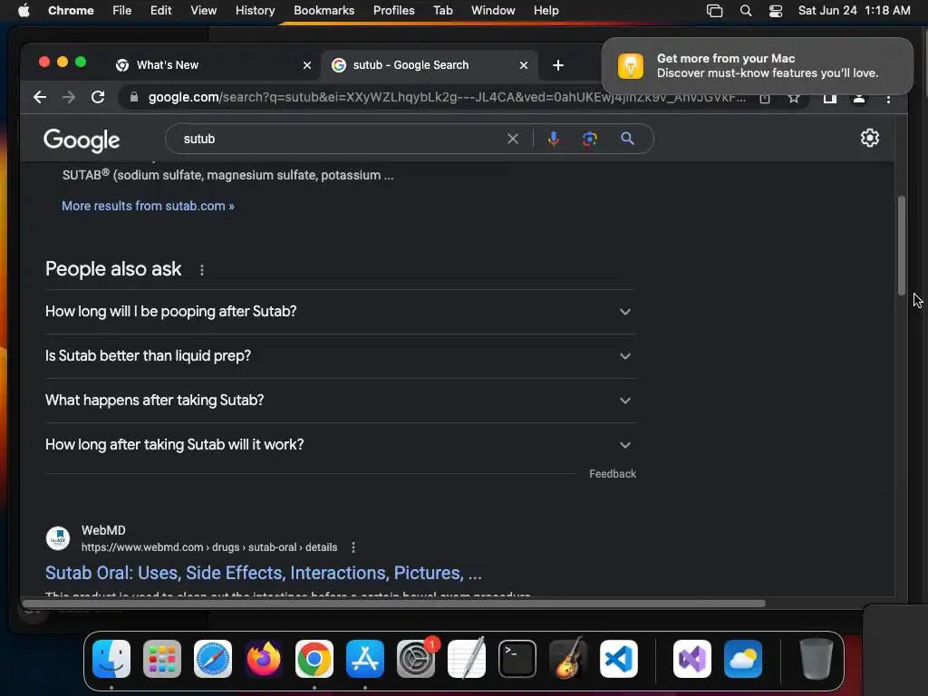Expand "How long after taking Sutab will it work?"
Image resolution: width=928 pixels, height=696 pixels.
click(340, 444)
